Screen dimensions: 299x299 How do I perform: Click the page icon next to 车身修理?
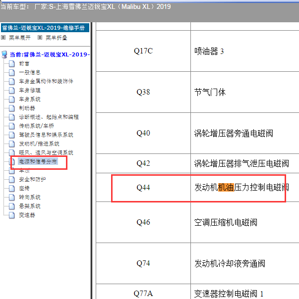click(12, 90)
